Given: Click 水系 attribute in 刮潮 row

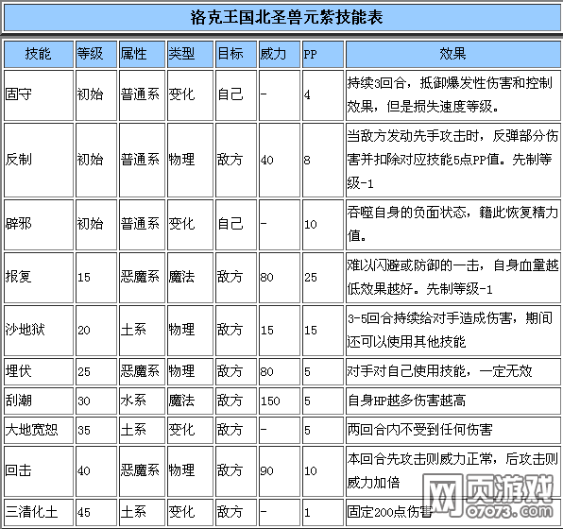Looking at the screenshot, I should 133,401.
